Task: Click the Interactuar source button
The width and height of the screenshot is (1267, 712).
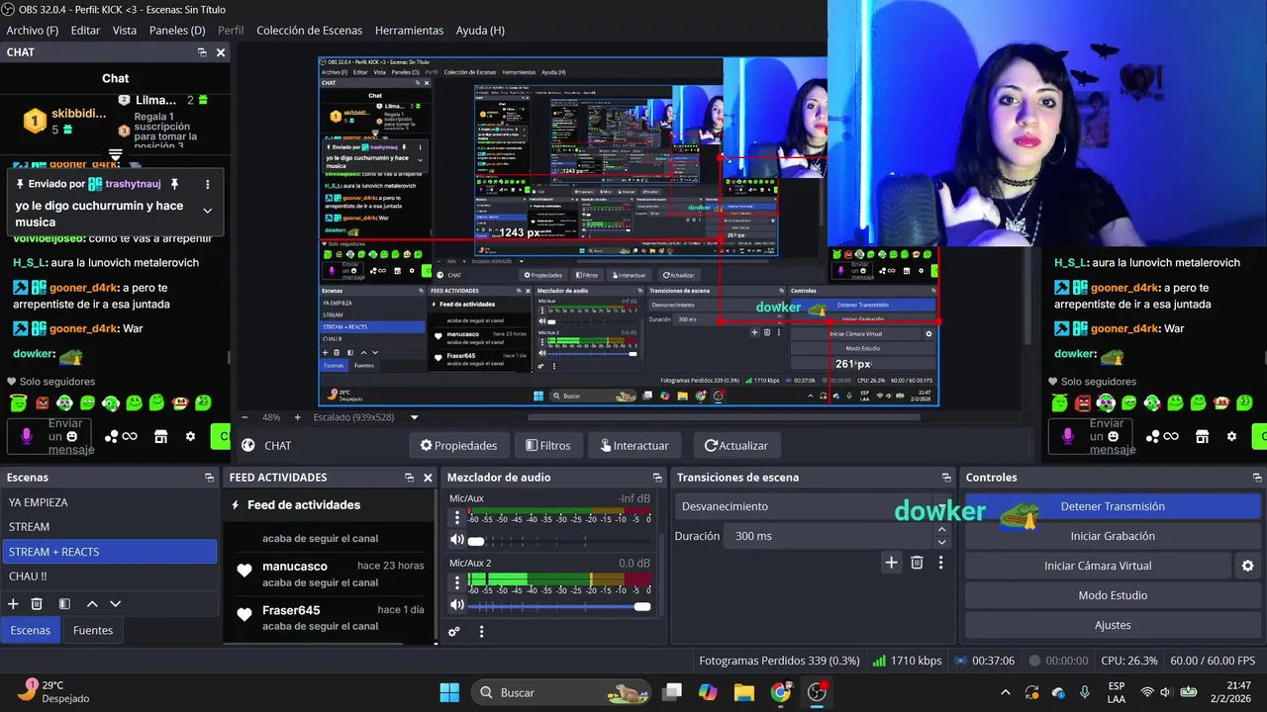Action: (x=634, y=445)
